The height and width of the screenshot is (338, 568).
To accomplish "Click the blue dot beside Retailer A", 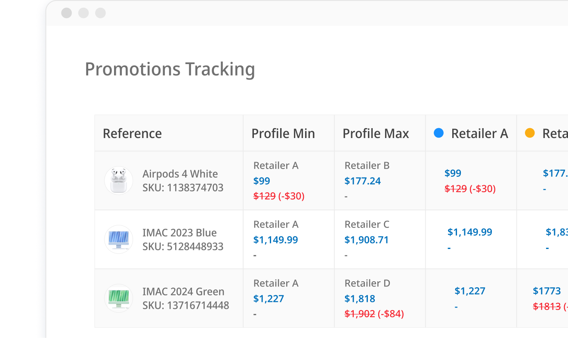I will click(x=438, y=133).
